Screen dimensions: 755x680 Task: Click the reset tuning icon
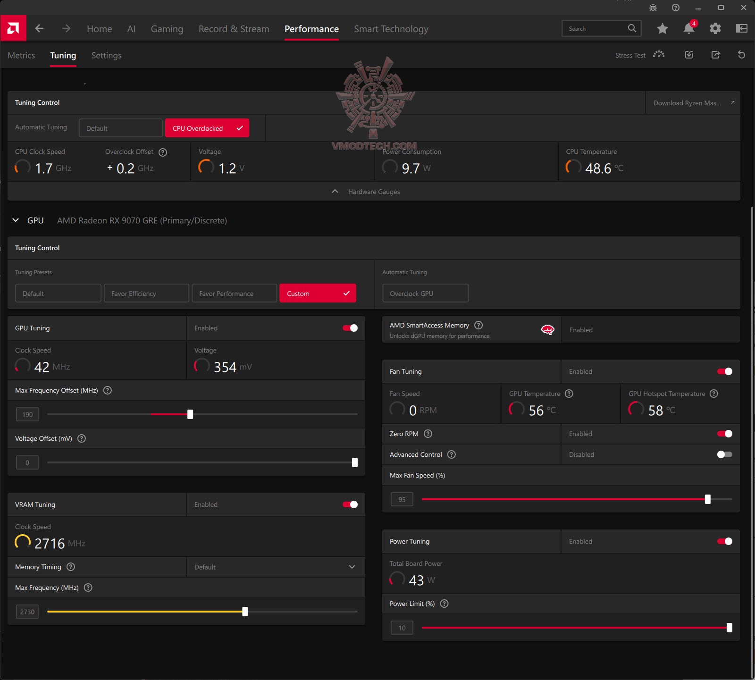pyautogui.click(x=742, y=55)
